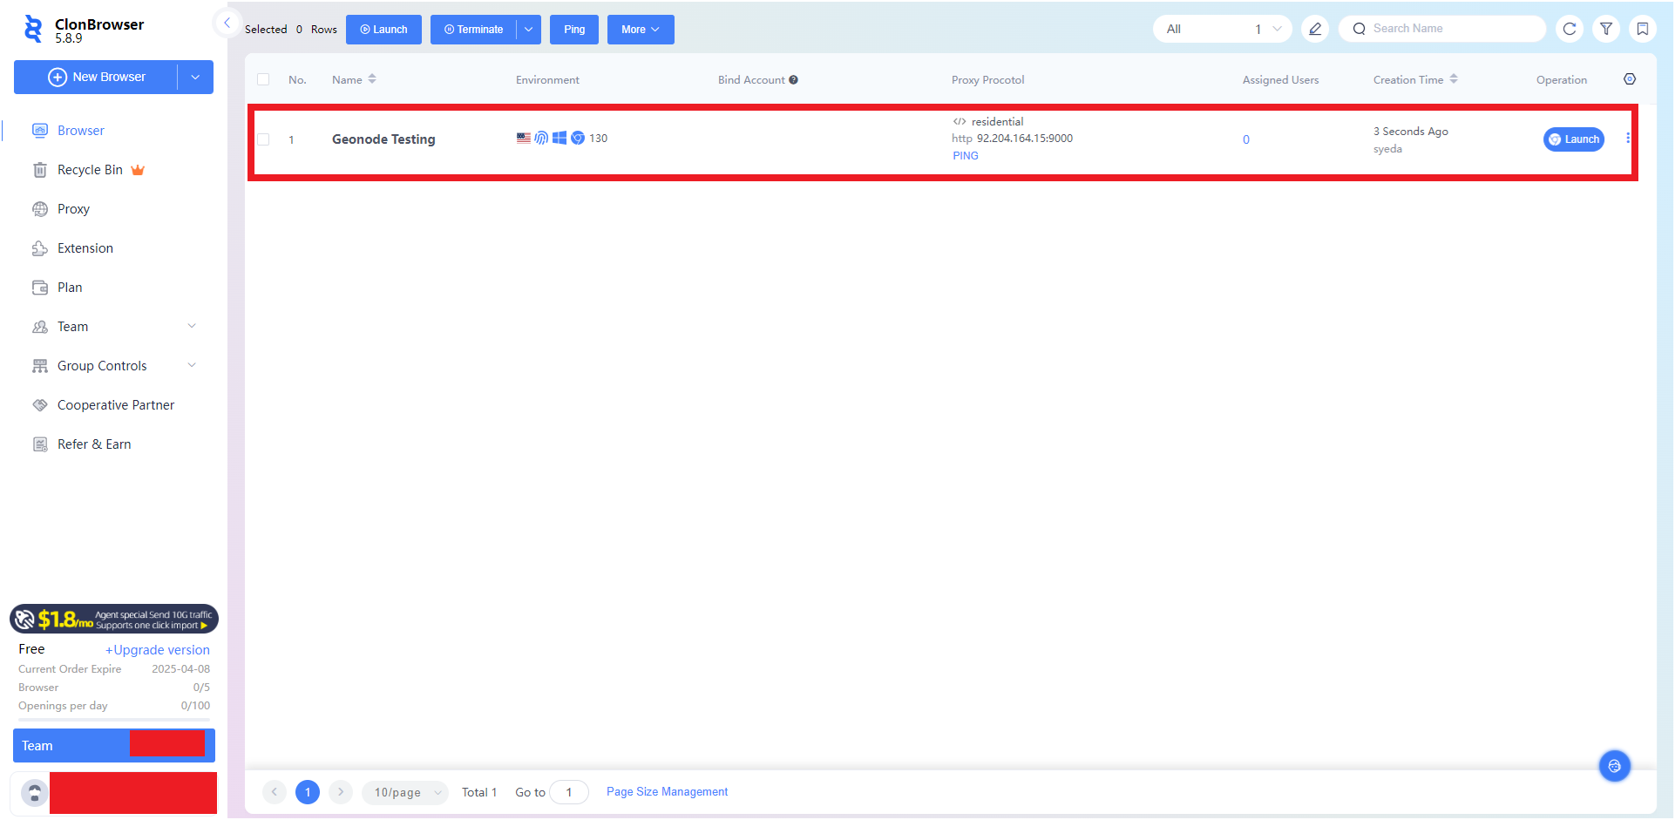1675x820 pixels.
Task: Click the bookmark icon in top toolbar
Action: [1643, 29]
